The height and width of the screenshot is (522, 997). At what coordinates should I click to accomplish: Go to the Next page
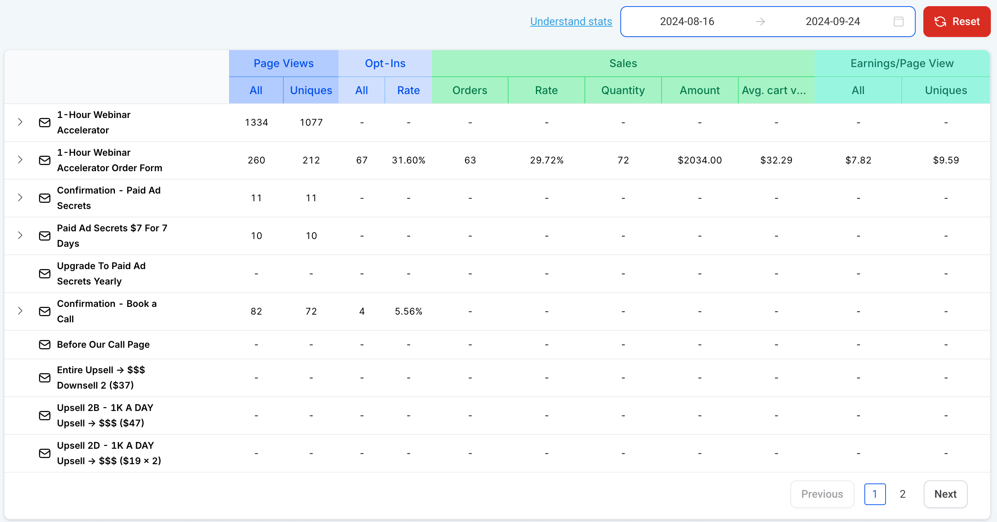tap(945, 494)
